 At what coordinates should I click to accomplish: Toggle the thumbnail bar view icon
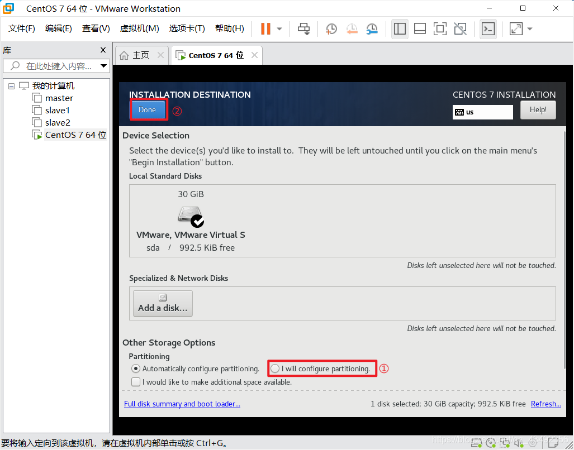point(420,28)
